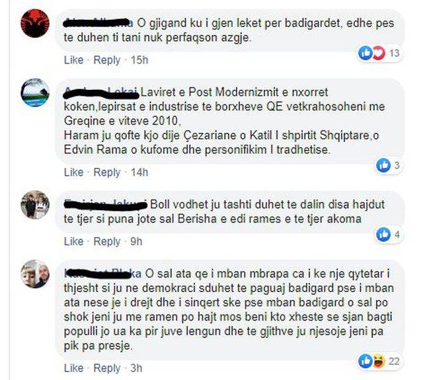Like the comment posted 15h ago
This screenshot has height=380, width=423.
point(73,60)
